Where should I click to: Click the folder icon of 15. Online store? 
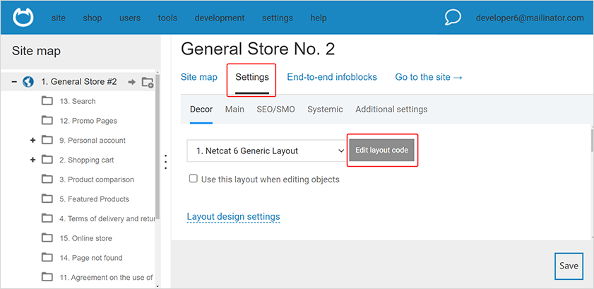coord(47,238)
